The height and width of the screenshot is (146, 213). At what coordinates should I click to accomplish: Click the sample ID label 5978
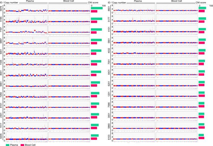pyautogui.click(x=1, y=9)
